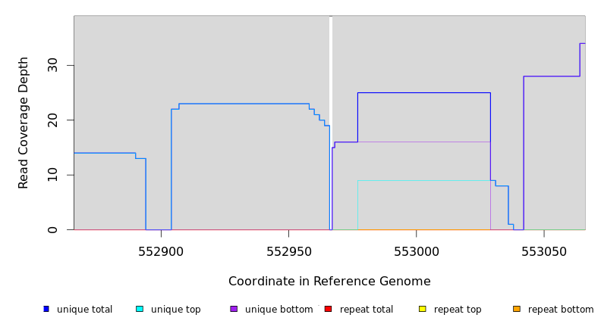Select the "repeat bottom" legend label
This screenshot has width=601, height=327.
coord(561,310)
